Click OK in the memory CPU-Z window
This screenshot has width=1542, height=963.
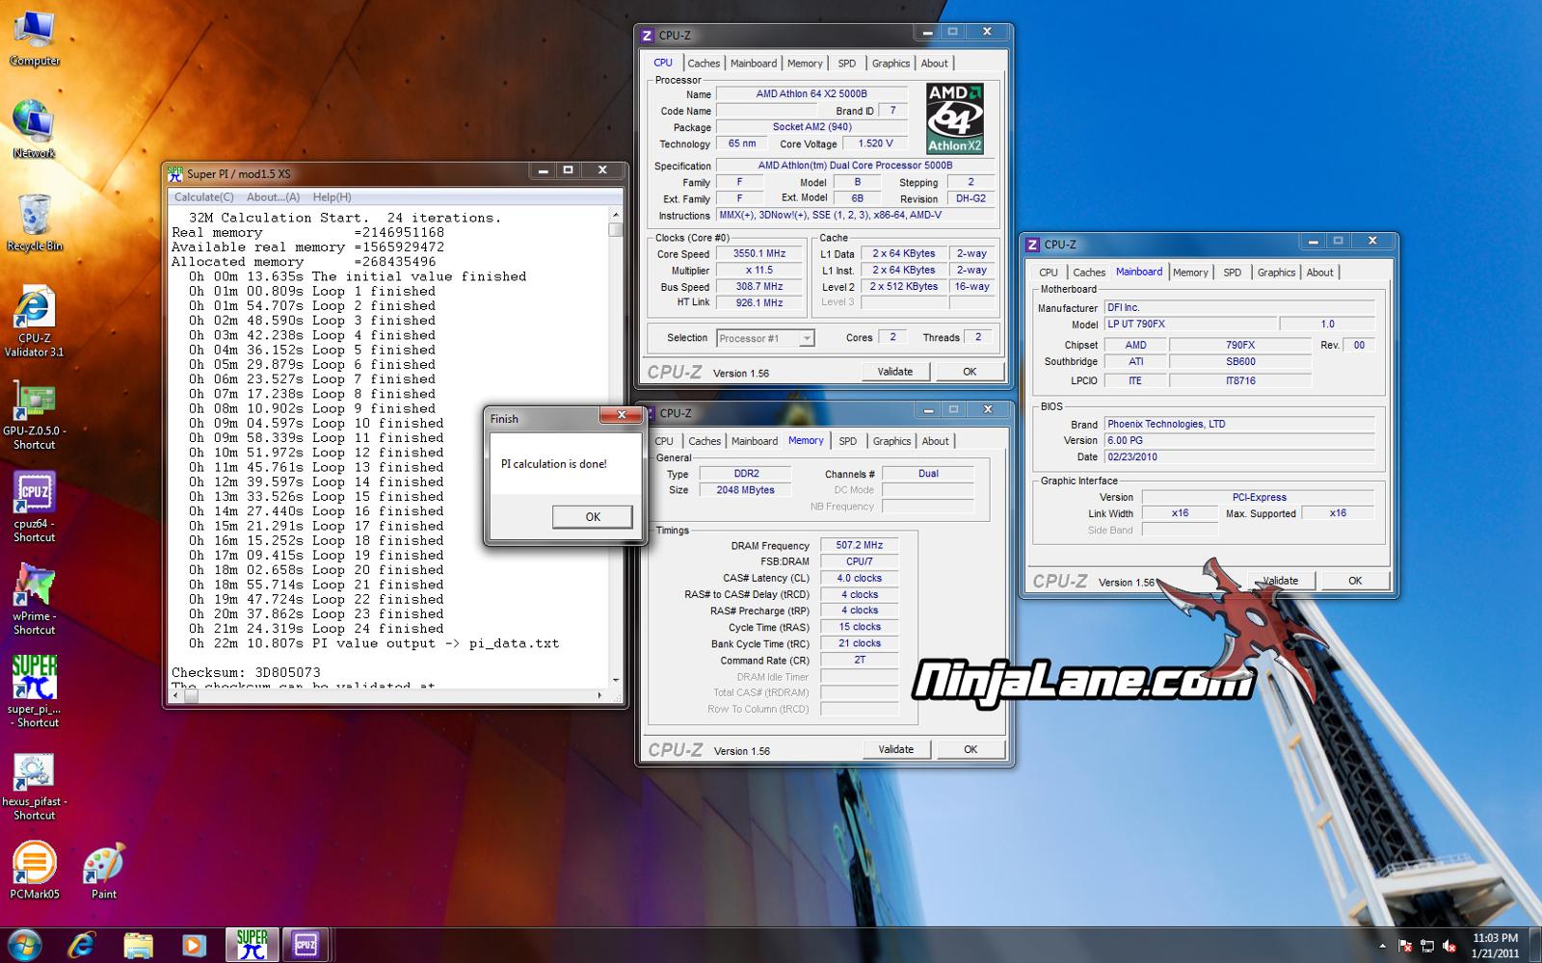(970, 749)
